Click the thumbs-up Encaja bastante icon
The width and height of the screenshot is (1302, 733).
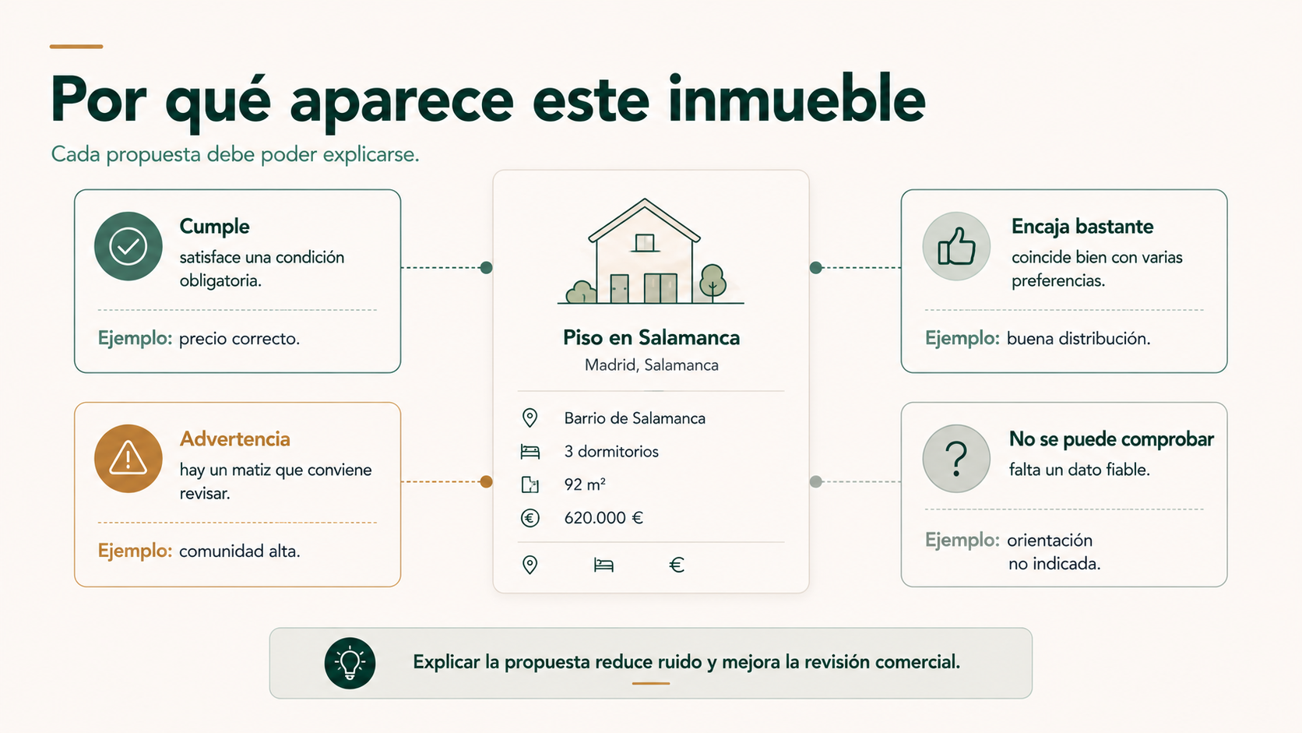[x=956, y=246]
